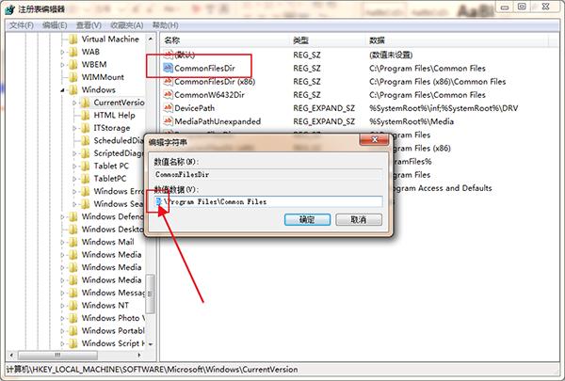Expand the Windows Mail tree node

click(x=62, y=243)
